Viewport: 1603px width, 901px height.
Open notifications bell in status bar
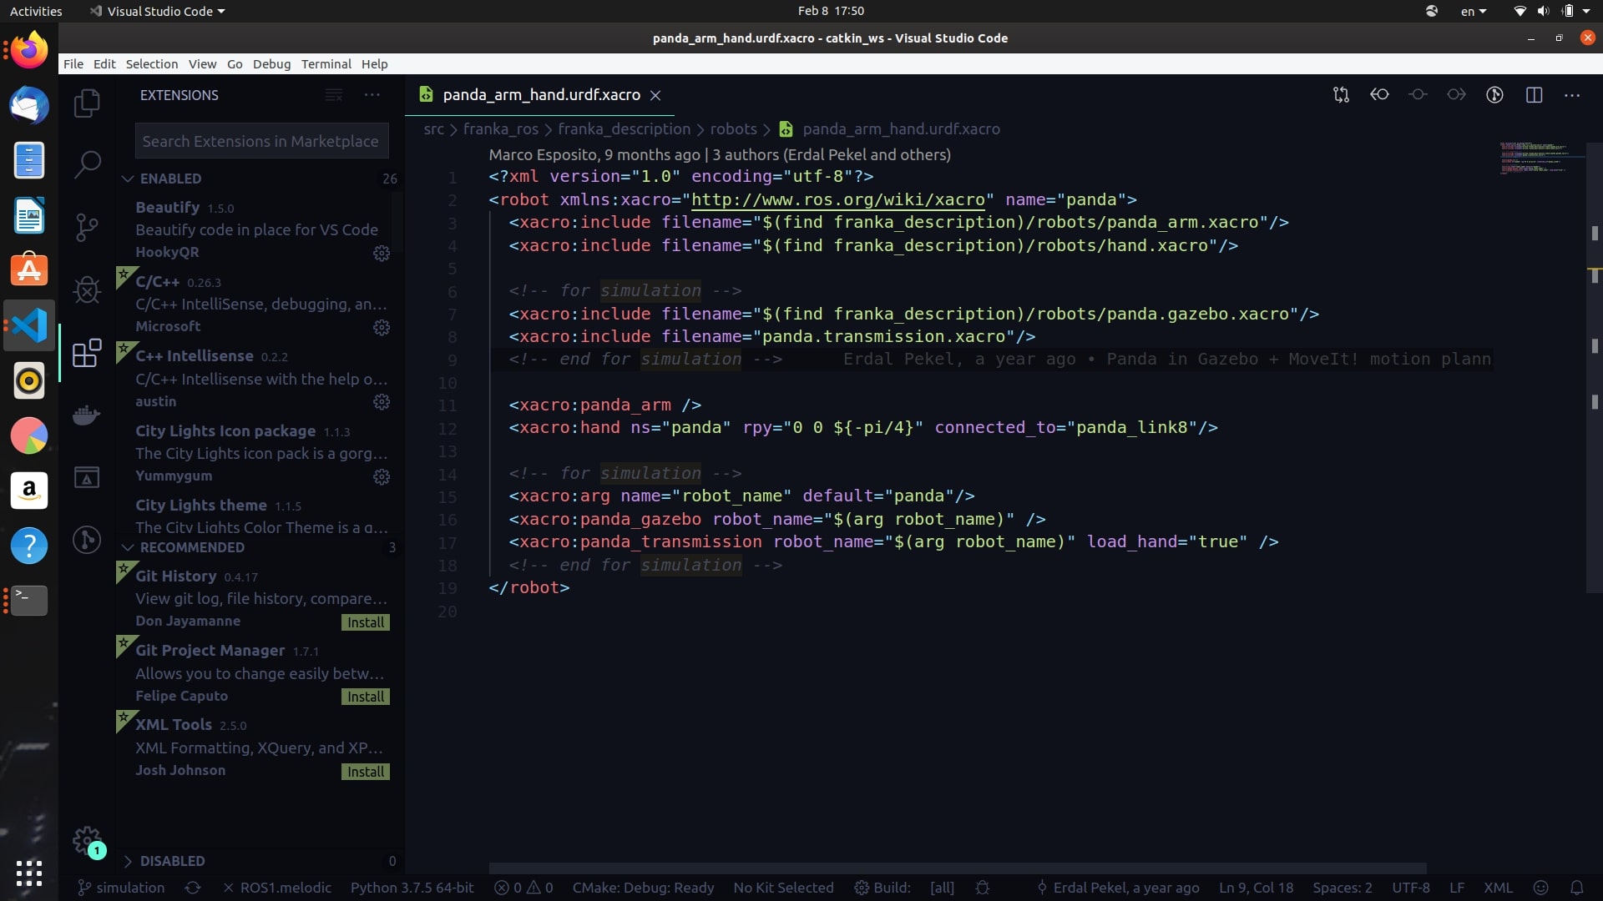[x=1576, y=888]
